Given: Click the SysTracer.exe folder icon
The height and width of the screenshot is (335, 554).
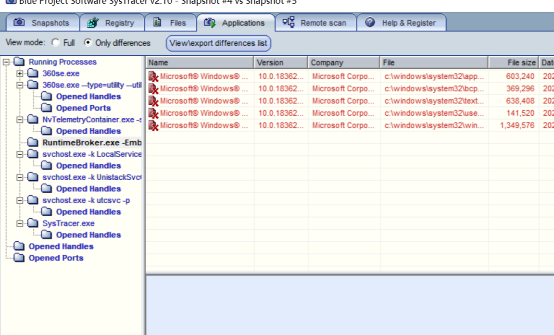Looking at the screenshot, I should click(x=33, y=223).
